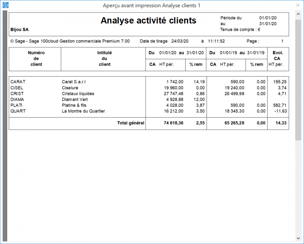304x244 pixels.
Task: Click the total 65 265,28
Action: tap(234, 123)
